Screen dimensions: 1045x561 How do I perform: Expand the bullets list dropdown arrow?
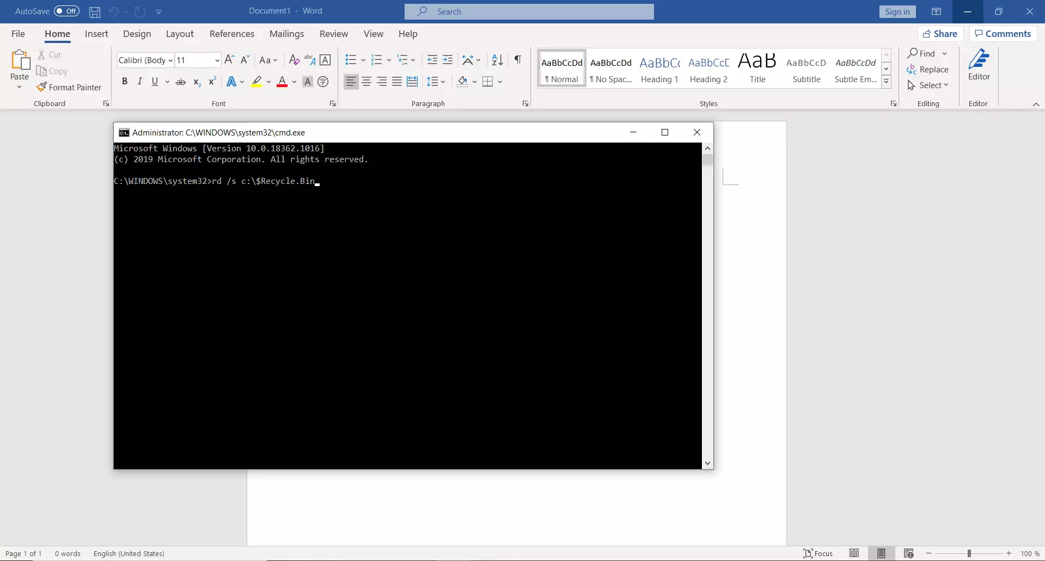pyautogui.click(x=363, y=60)
